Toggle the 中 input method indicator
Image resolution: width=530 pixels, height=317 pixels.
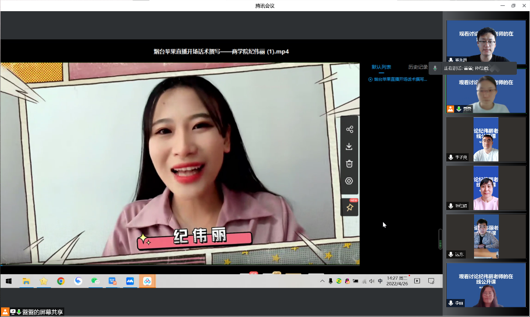pos(380,281)
